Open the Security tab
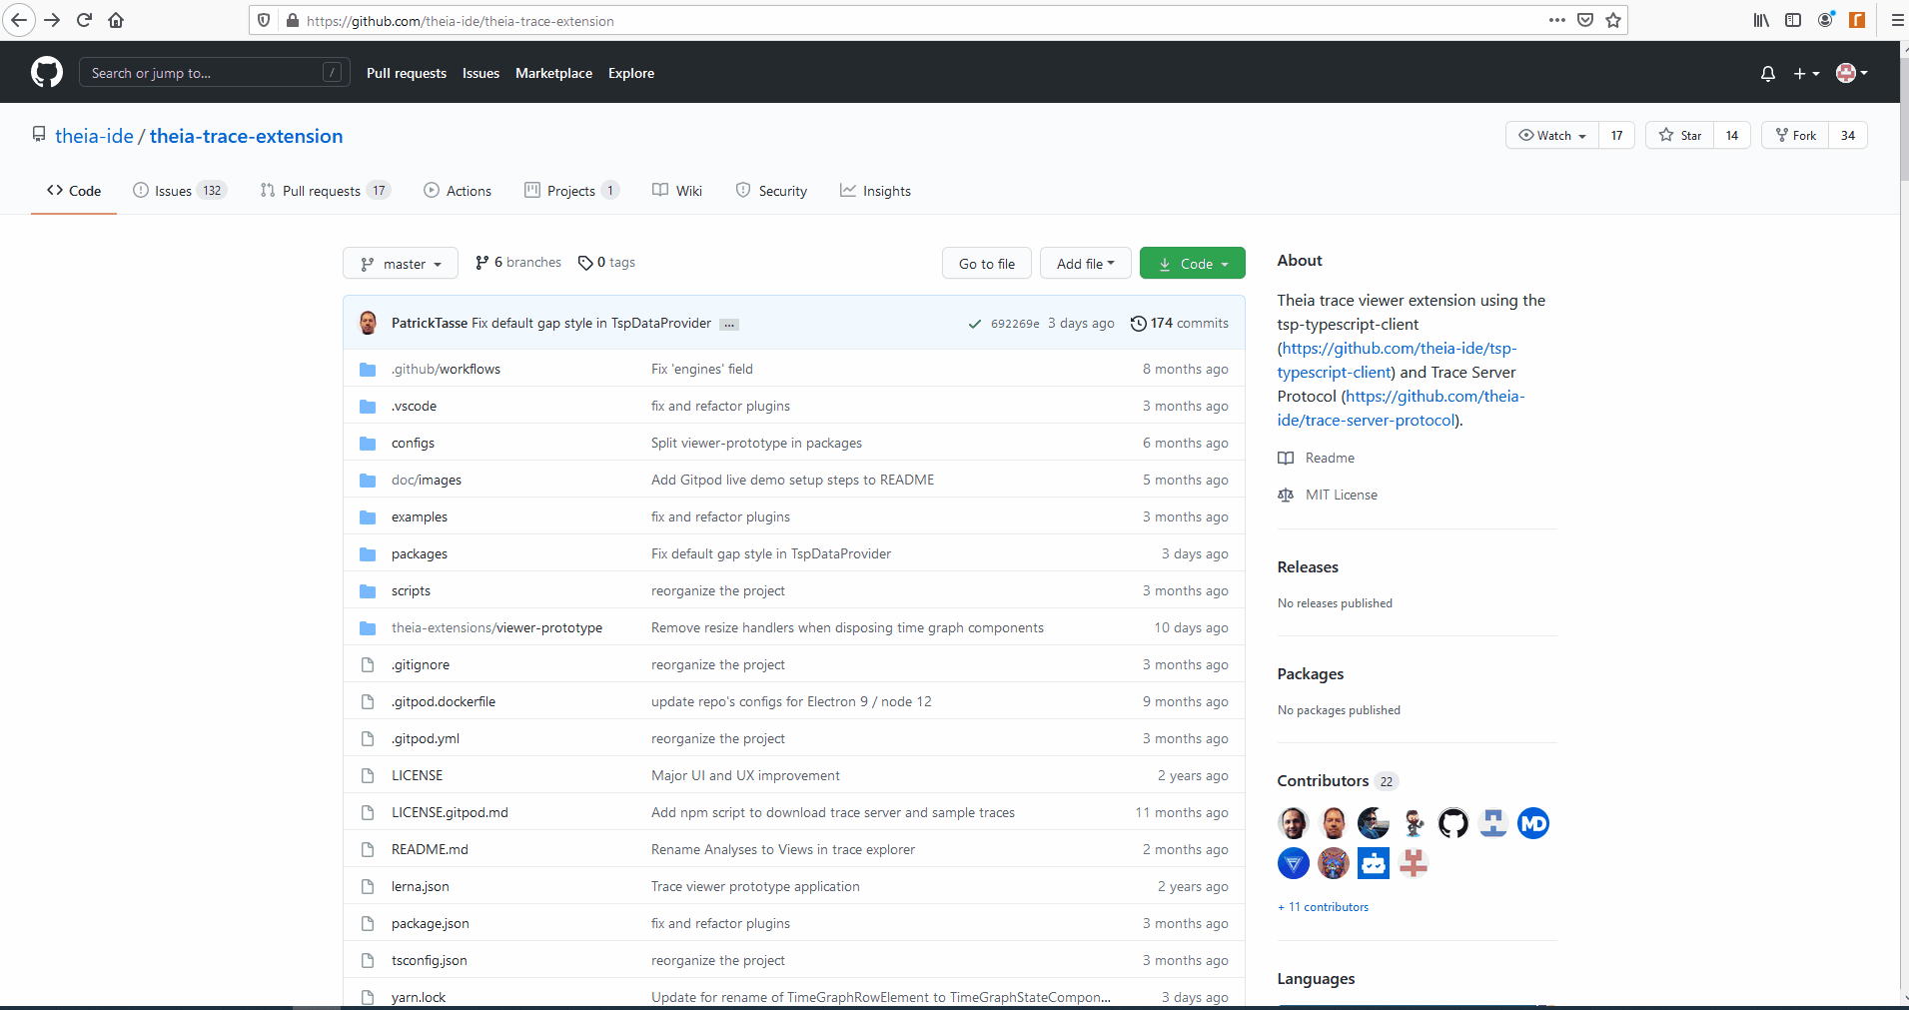 [x=771, y=191]
